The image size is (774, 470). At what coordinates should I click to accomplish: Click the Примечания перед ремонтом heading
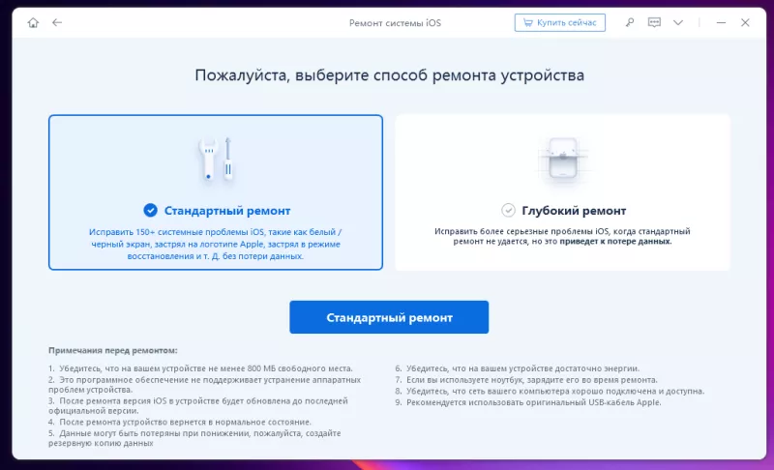coord(112,350)
